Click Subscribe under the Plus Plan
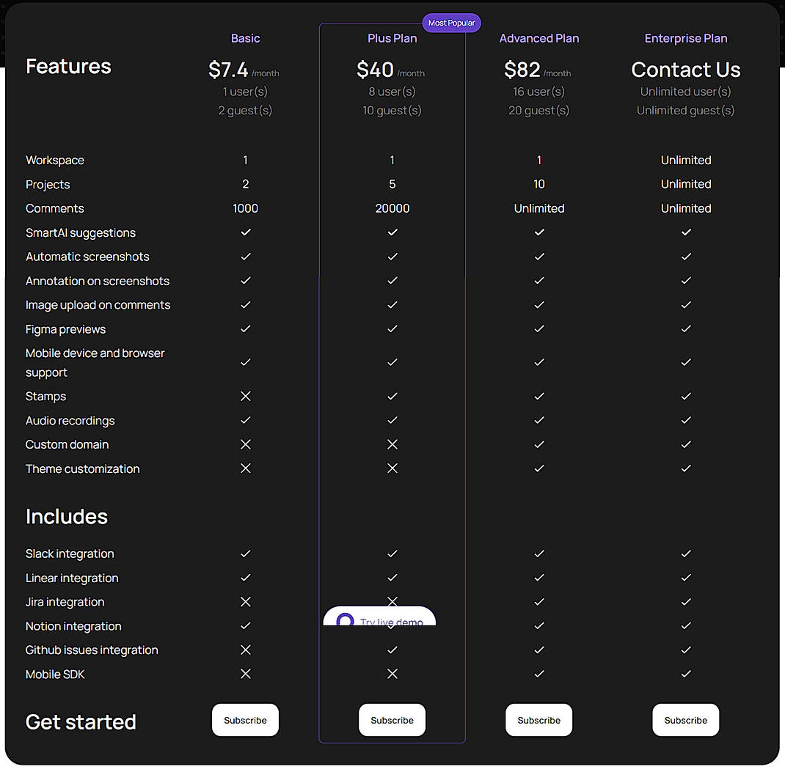 click(392, 720)
